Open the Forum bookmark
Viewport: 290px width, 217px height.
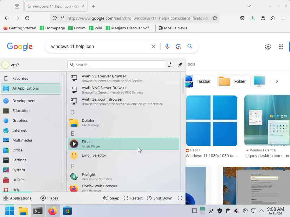click(x=77, y=28)
